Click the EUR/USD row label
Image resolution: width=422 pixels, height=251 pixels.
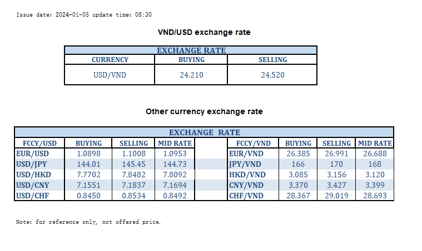32,153
